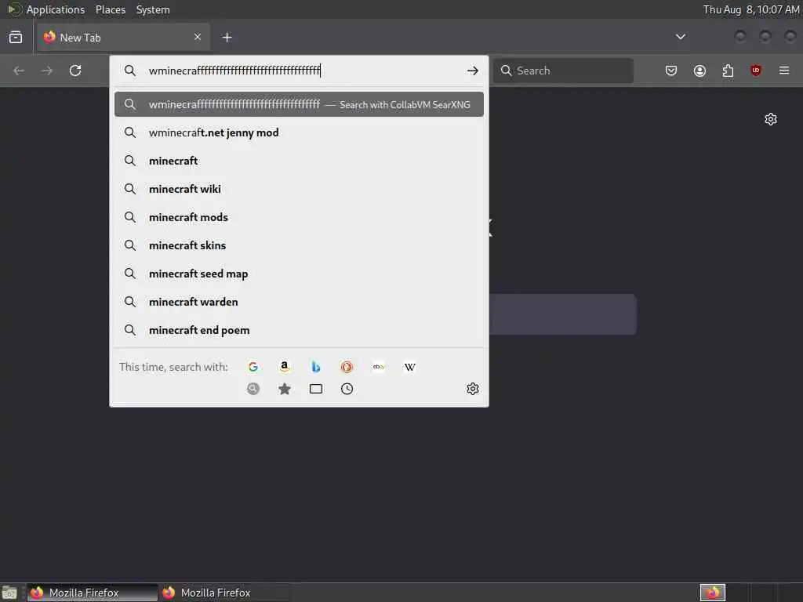Click into the address bar text
The height and width of the screenshot is (602, 803).
point(234,71)
